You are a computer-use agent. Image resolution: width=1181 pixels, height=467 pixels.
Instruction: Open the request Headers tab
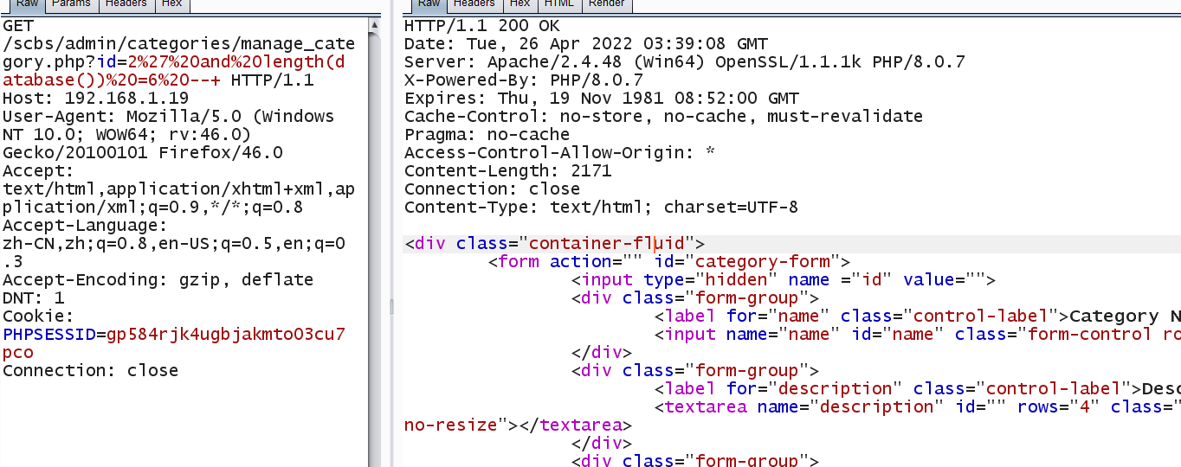coord(126,4)
